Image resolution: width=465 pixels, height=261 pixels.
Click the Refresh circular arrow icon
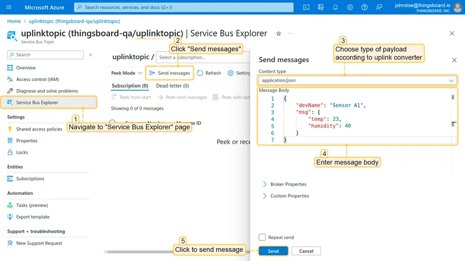pos(200,73)
